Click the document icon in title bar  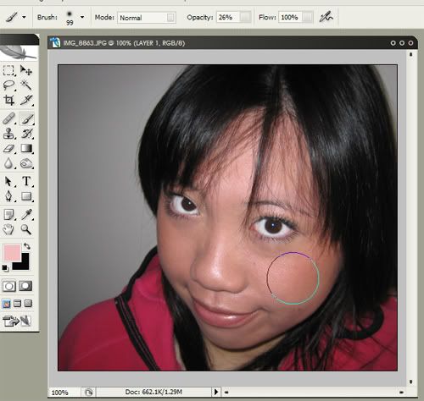(56, 42)
